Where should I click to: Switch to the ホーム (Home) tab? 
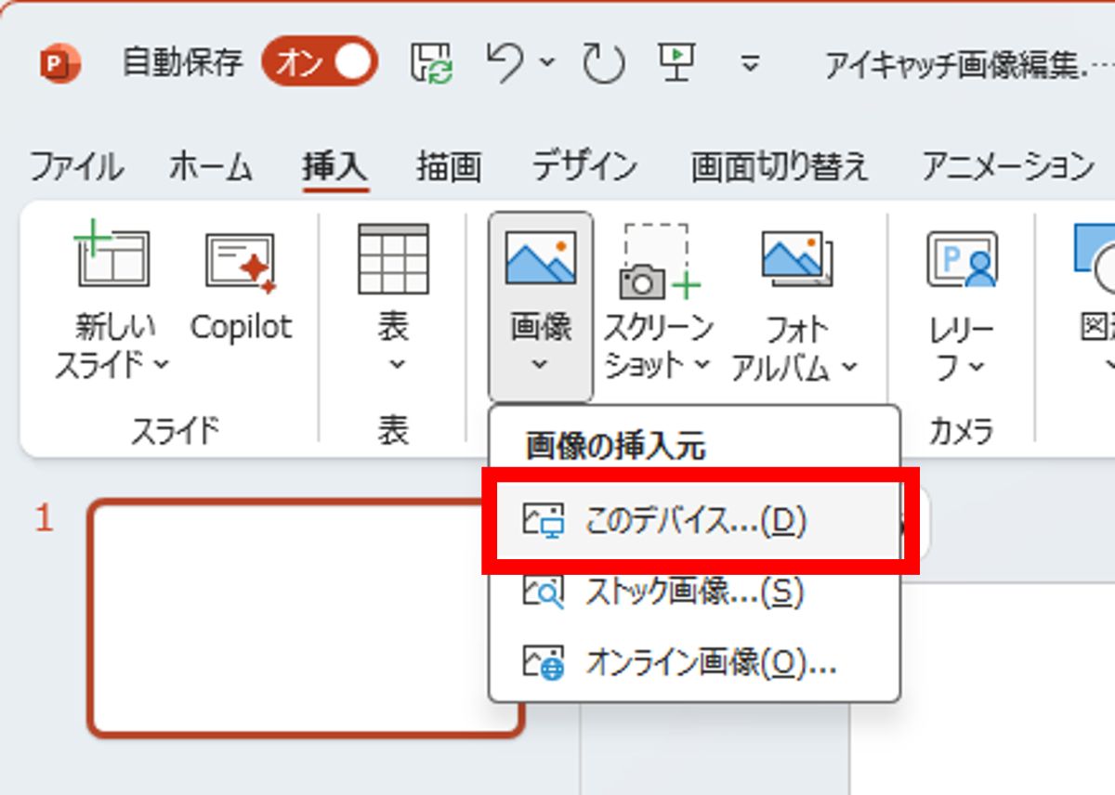tap(211, 167)
